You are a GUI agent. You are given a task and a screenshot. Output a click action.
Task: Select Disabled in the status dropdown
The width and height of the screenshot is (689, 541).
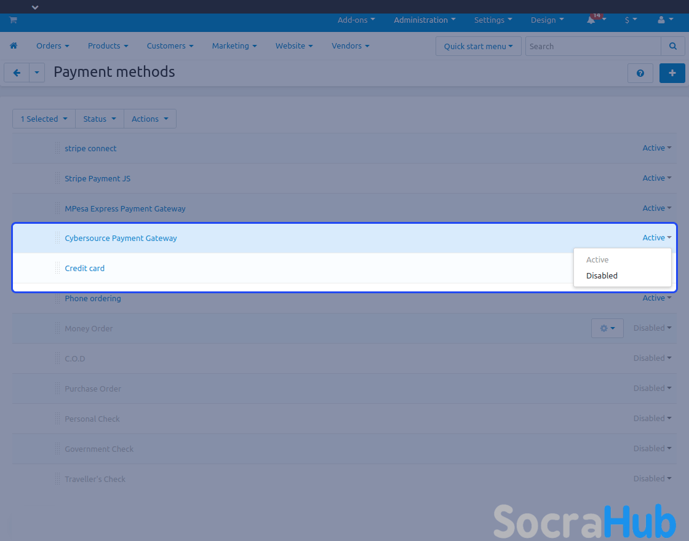pos(602,276)
